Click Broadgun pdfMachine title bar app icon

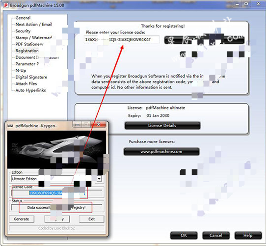pos(6,5)
